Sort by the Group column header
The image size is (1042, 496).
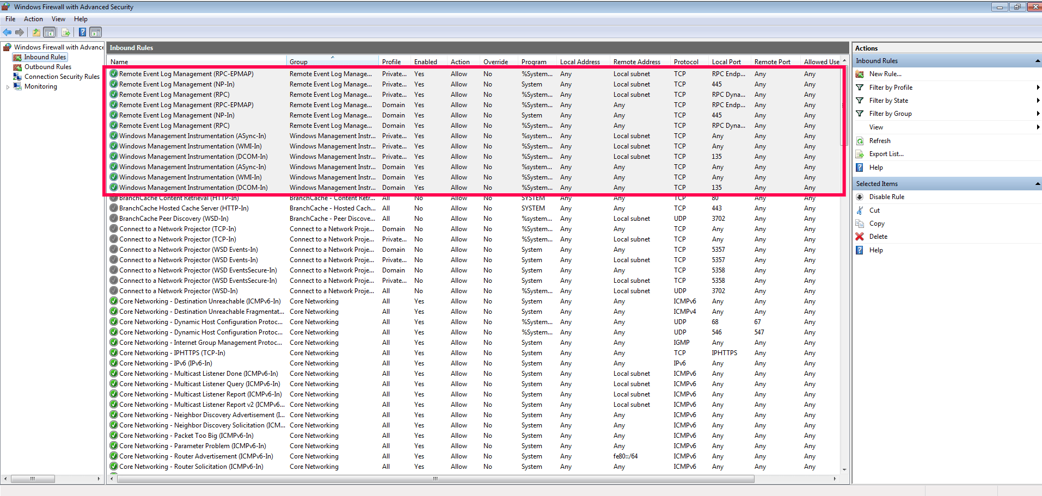(x=332, y=62)
